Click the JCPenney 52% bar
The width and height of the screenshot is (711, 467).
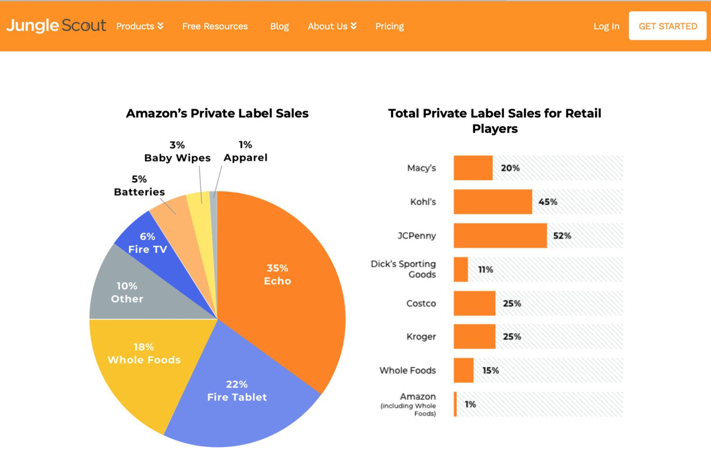tap(500, 236)
